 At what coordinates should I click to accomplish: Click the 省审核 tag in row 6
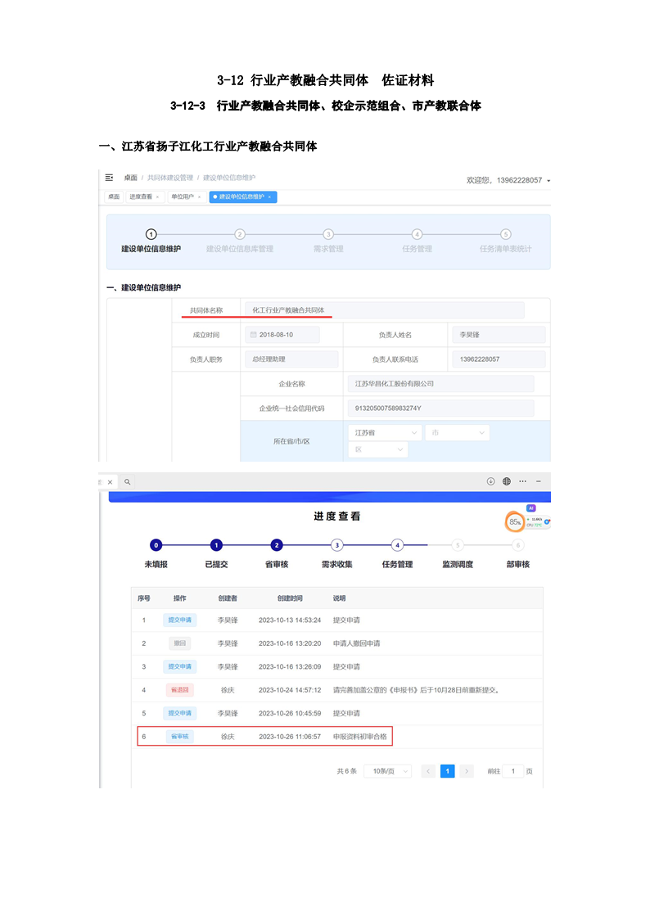point(179,737)
